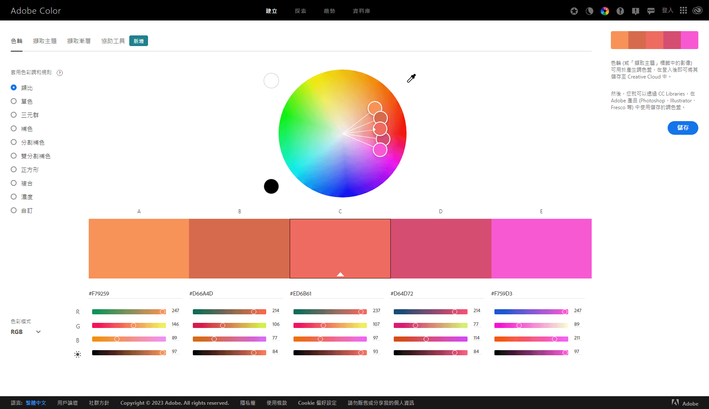Switch to the 擷取主題 tab

[45, 41]
